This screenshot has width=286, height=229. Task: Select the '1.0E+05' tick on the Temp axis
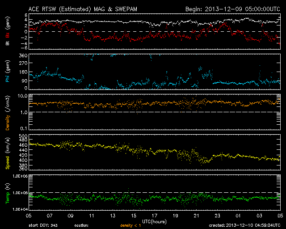coord(20,193)
